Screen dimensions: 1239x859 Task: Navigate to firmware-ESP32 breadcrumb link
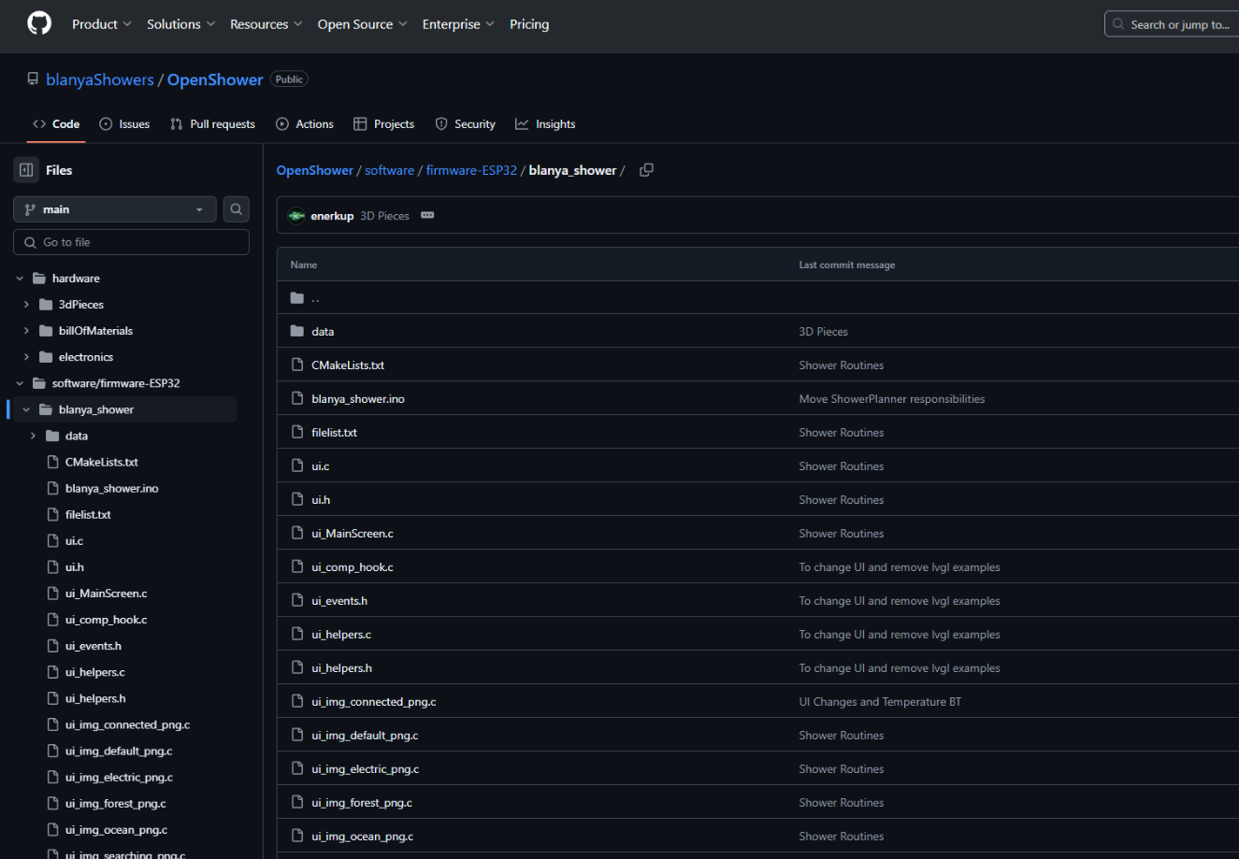(x=471, y=170)
